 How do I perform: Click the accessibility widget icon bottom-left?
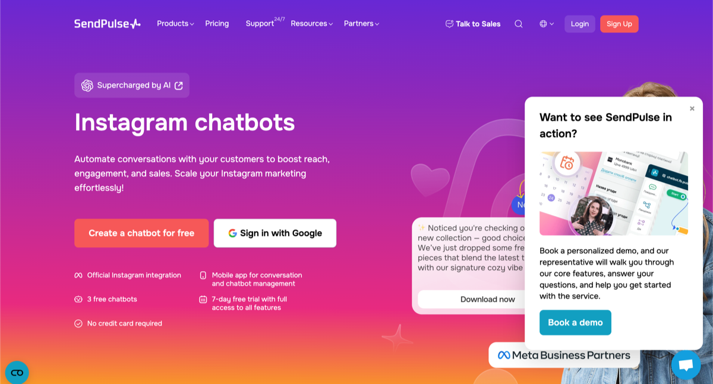17,373
